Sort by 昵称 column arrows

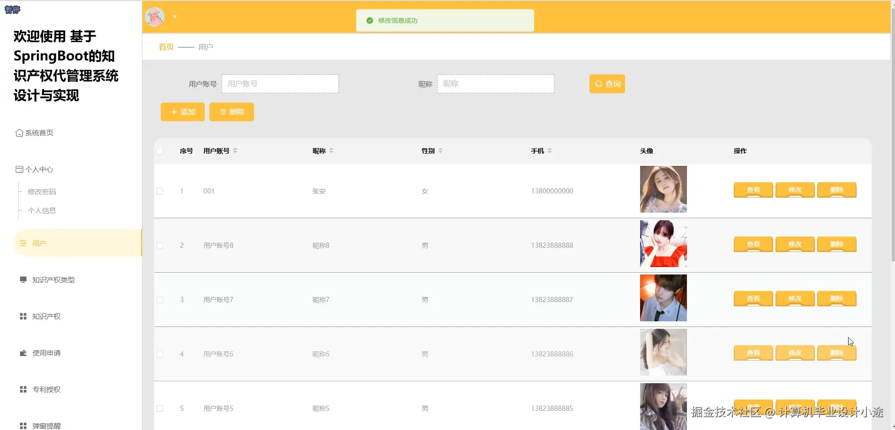331,151
